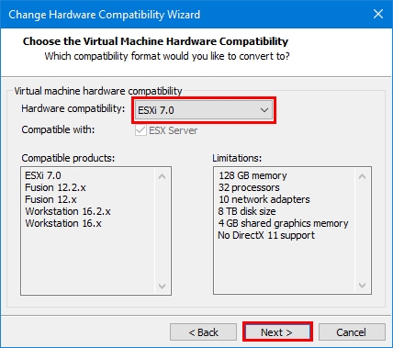The image size is (393, 348).
Task: Click the 4 GB shared graphics memory entry
Action: [x=283, y=223]
